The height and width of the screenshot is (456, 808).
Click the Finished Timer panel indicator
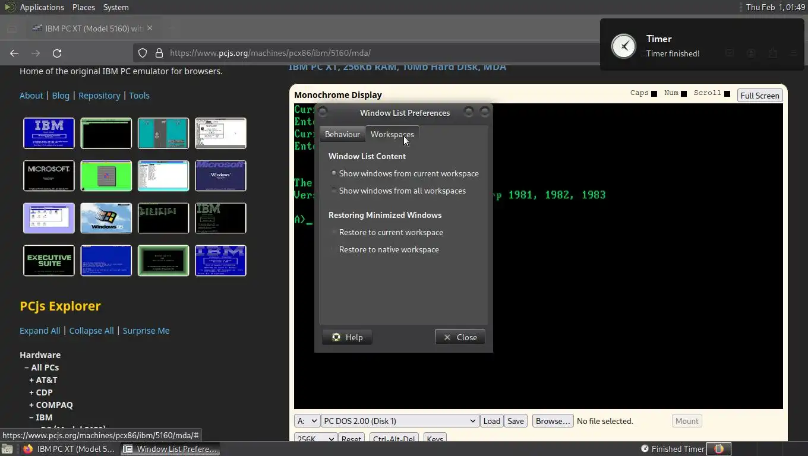click(672, 449)
